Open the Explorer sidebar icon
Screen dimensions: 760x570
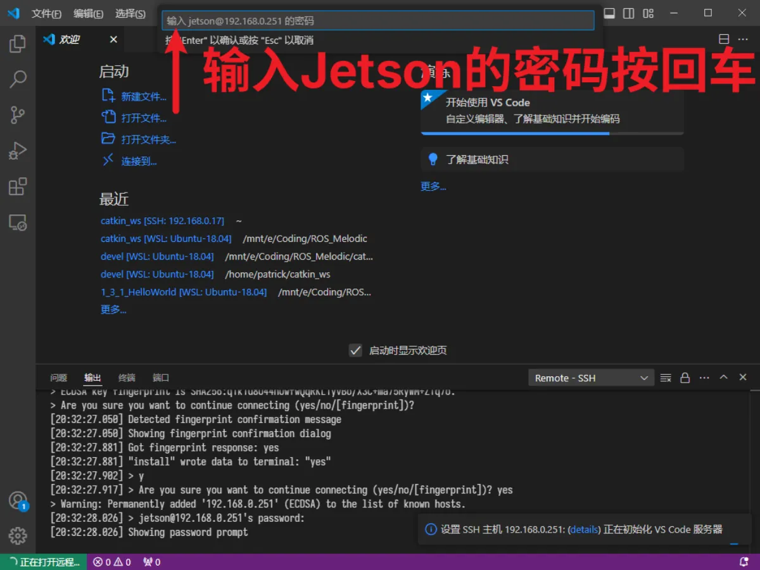pos(17,43)
